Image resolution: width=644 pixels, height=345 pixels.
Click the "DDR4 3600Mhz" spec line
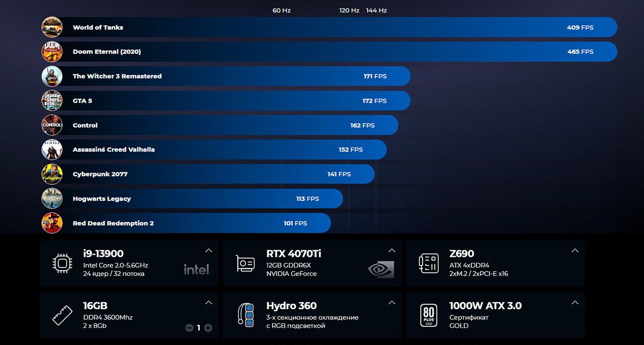108,318
